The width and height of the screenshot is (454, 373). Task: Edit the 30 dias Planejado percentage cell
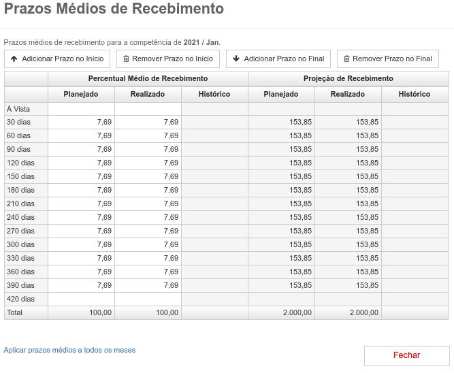pos(82,122)
